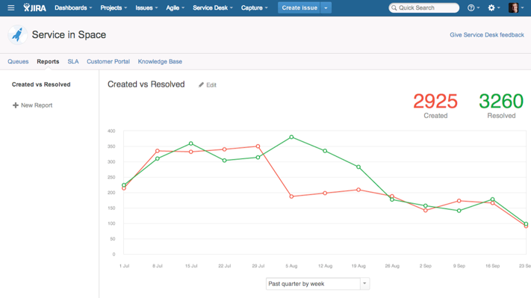The height and width of the screenshot is (298, 531).
Task: Click the red created point at 2 Sep
Action: [x=426, y=211]
